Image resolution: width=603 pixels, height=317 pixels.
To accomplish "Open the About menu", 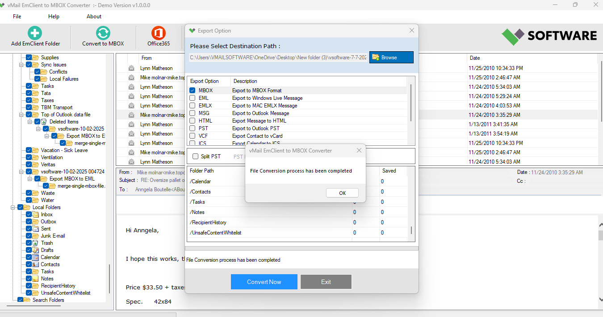I will (94, 16).
